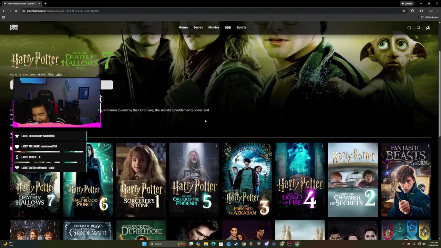Open volume control in system tray
The image size is (441, 248).
(x=424, y=244)
